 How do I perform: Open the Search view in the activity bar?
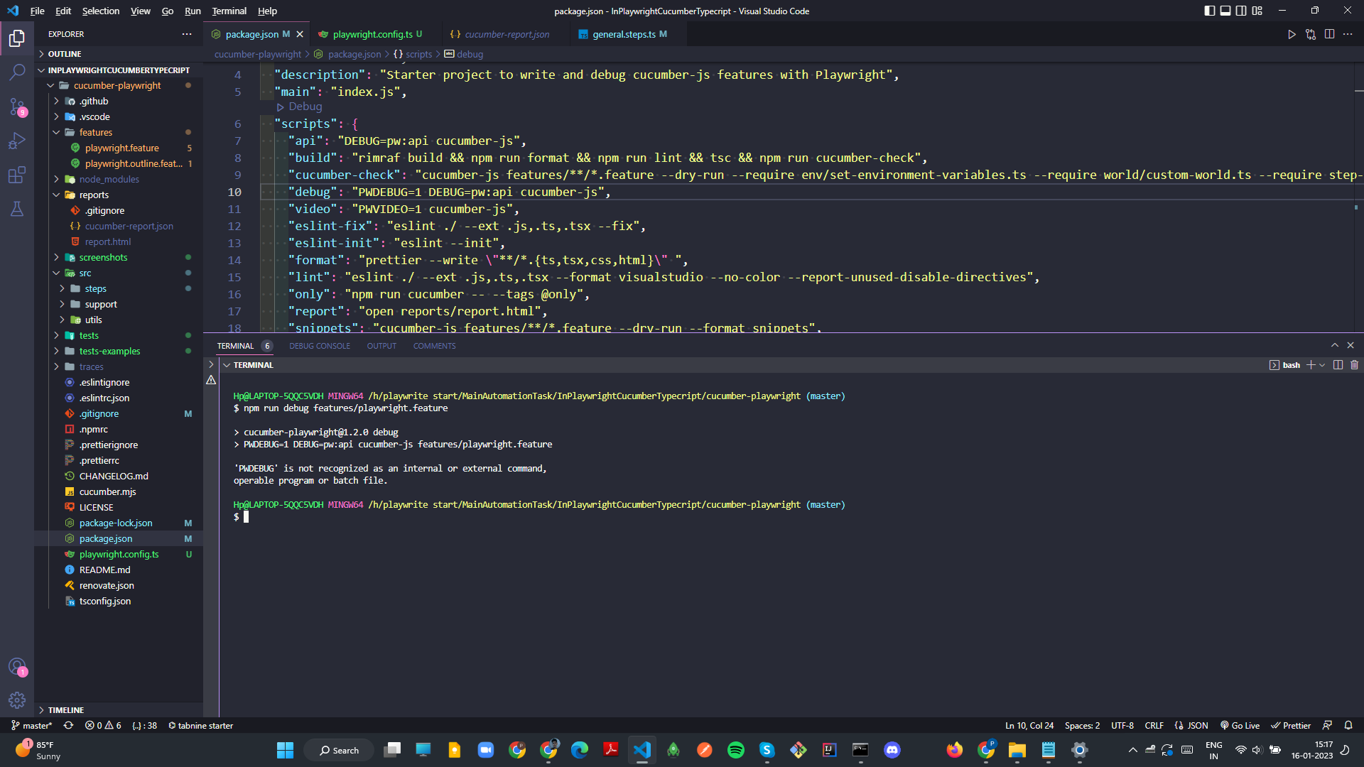pos(17,72)
